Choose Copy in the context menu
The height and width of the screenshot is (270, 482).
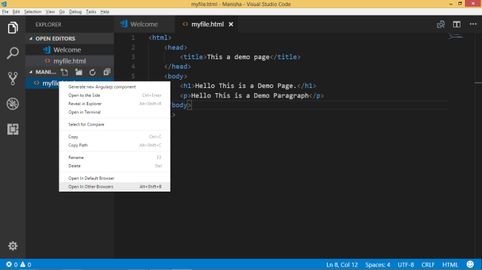tap(115, 137)
